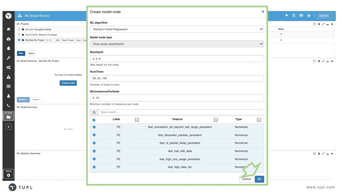Click OK to create the model node
This screenshot has width=342, height=192.
[259, 179]
